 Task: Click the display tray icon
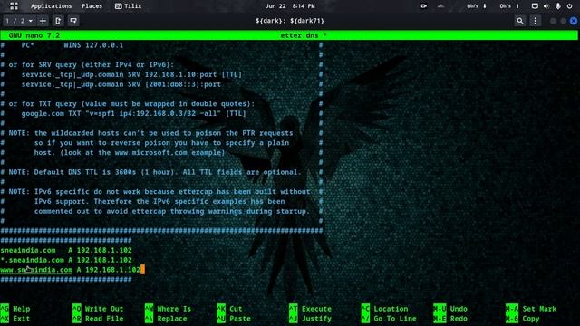(x=535, y=6)
